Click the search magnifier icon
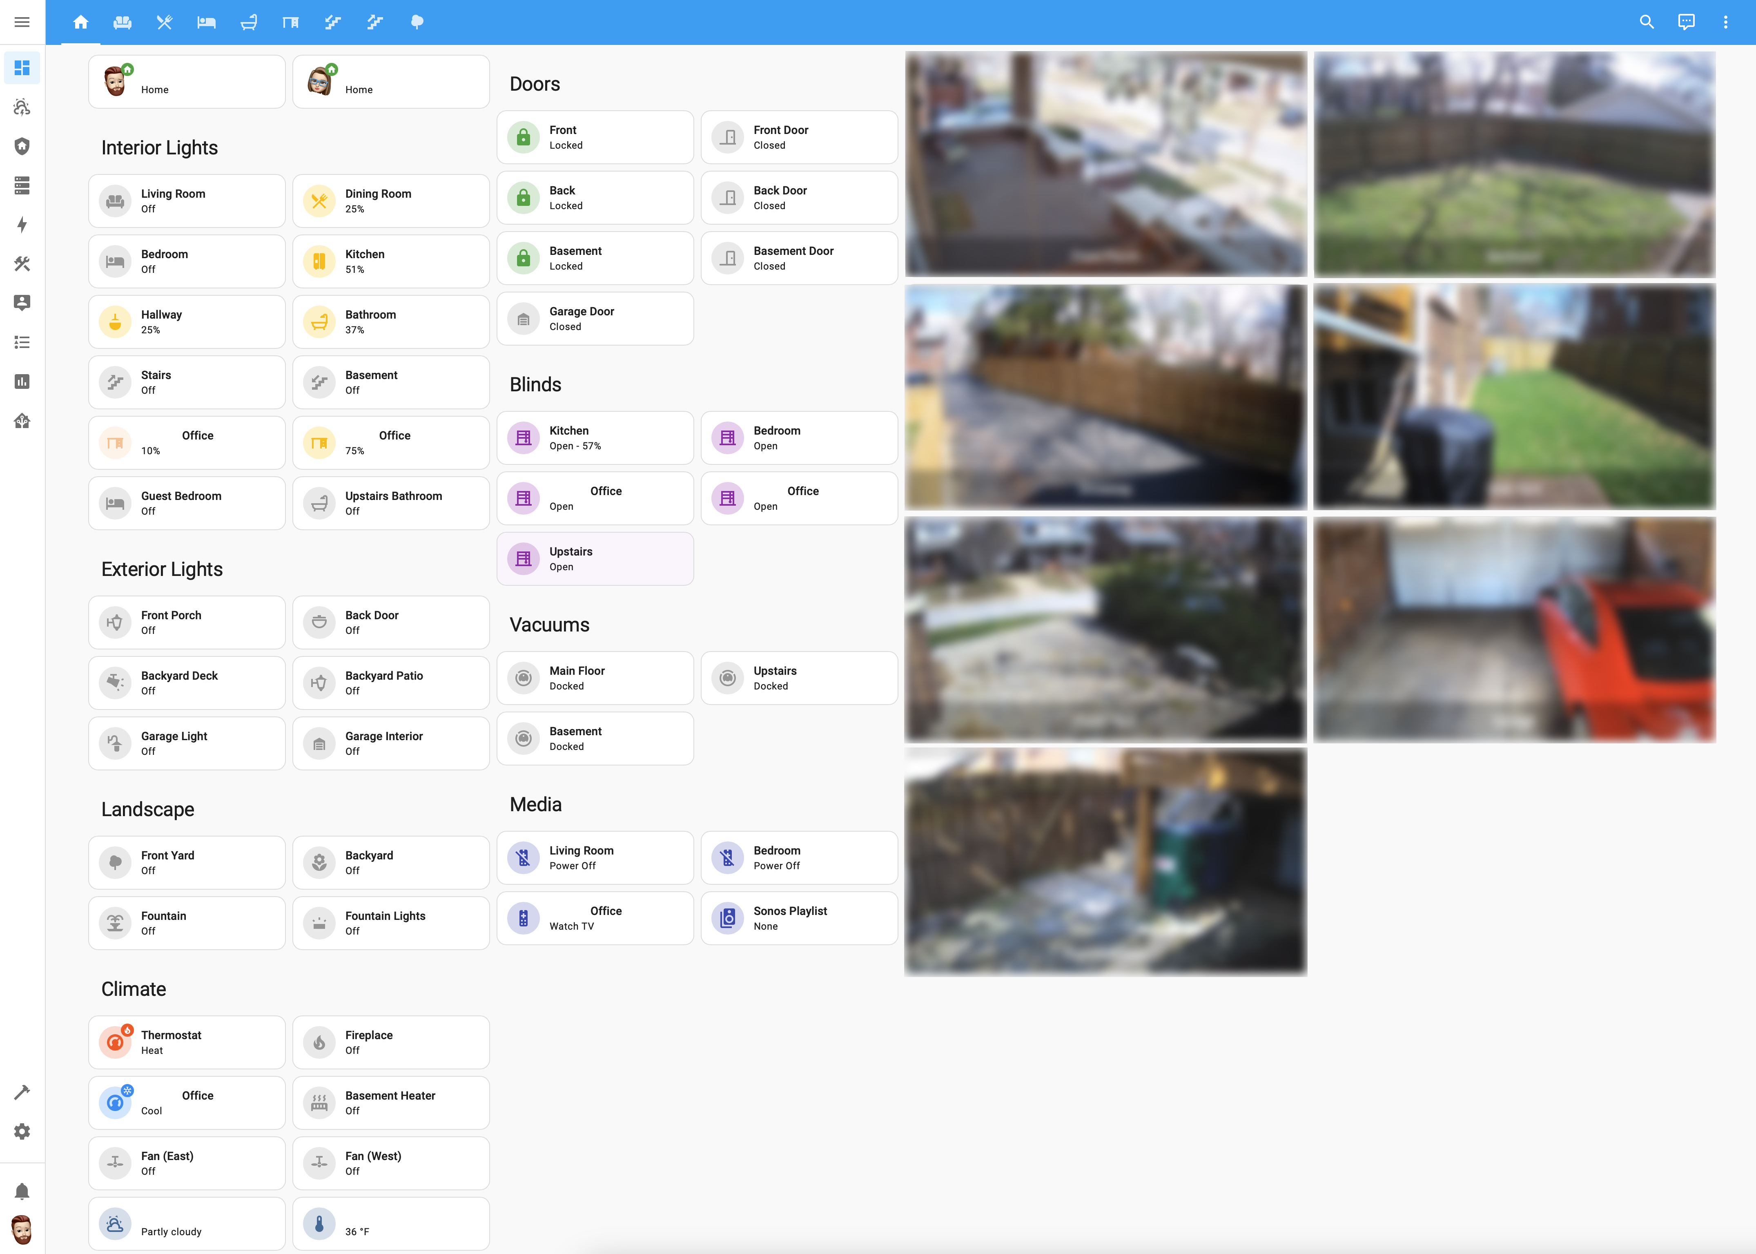1756x1254 pixels. 1647,22
